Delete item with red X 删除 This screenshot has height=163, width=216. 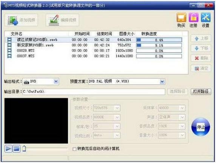coord(201,58)
